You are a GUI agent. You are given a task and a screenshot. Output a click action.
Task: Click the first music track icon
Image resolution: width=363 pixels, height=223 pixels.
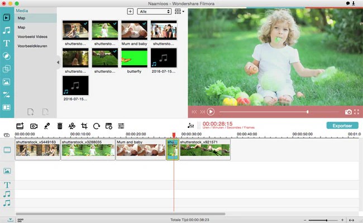[x=7, y=194]
